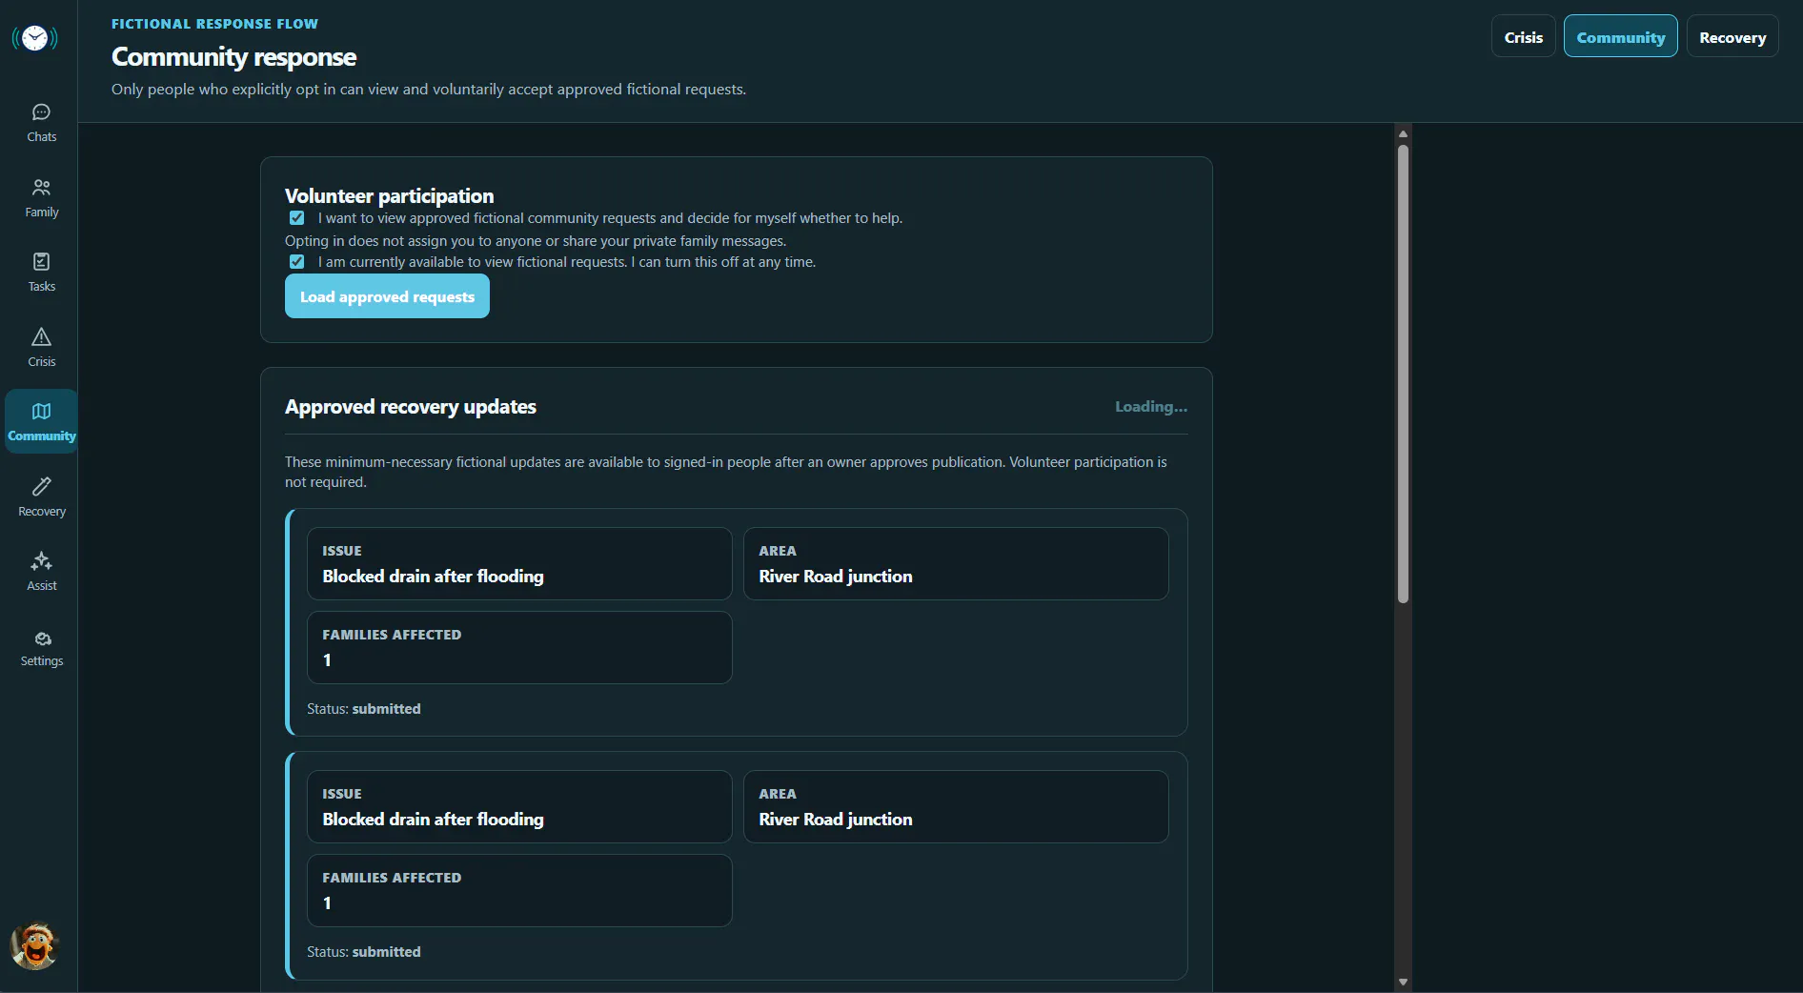Image resolution: width=1803 pixels, height=993 pixels.
Task: Click the app clock logo icon
Action: click(x=34, y=38)
